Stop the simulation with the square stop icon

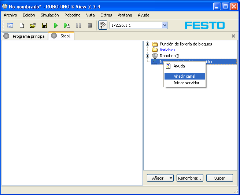pyautogui.click(x=90, y=25)
